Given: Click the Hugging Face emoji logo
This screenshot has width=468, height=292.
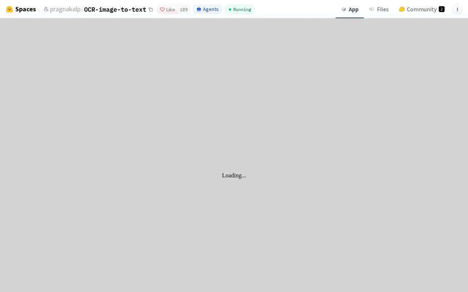Looking at the screenshot, I should [10, 9].
